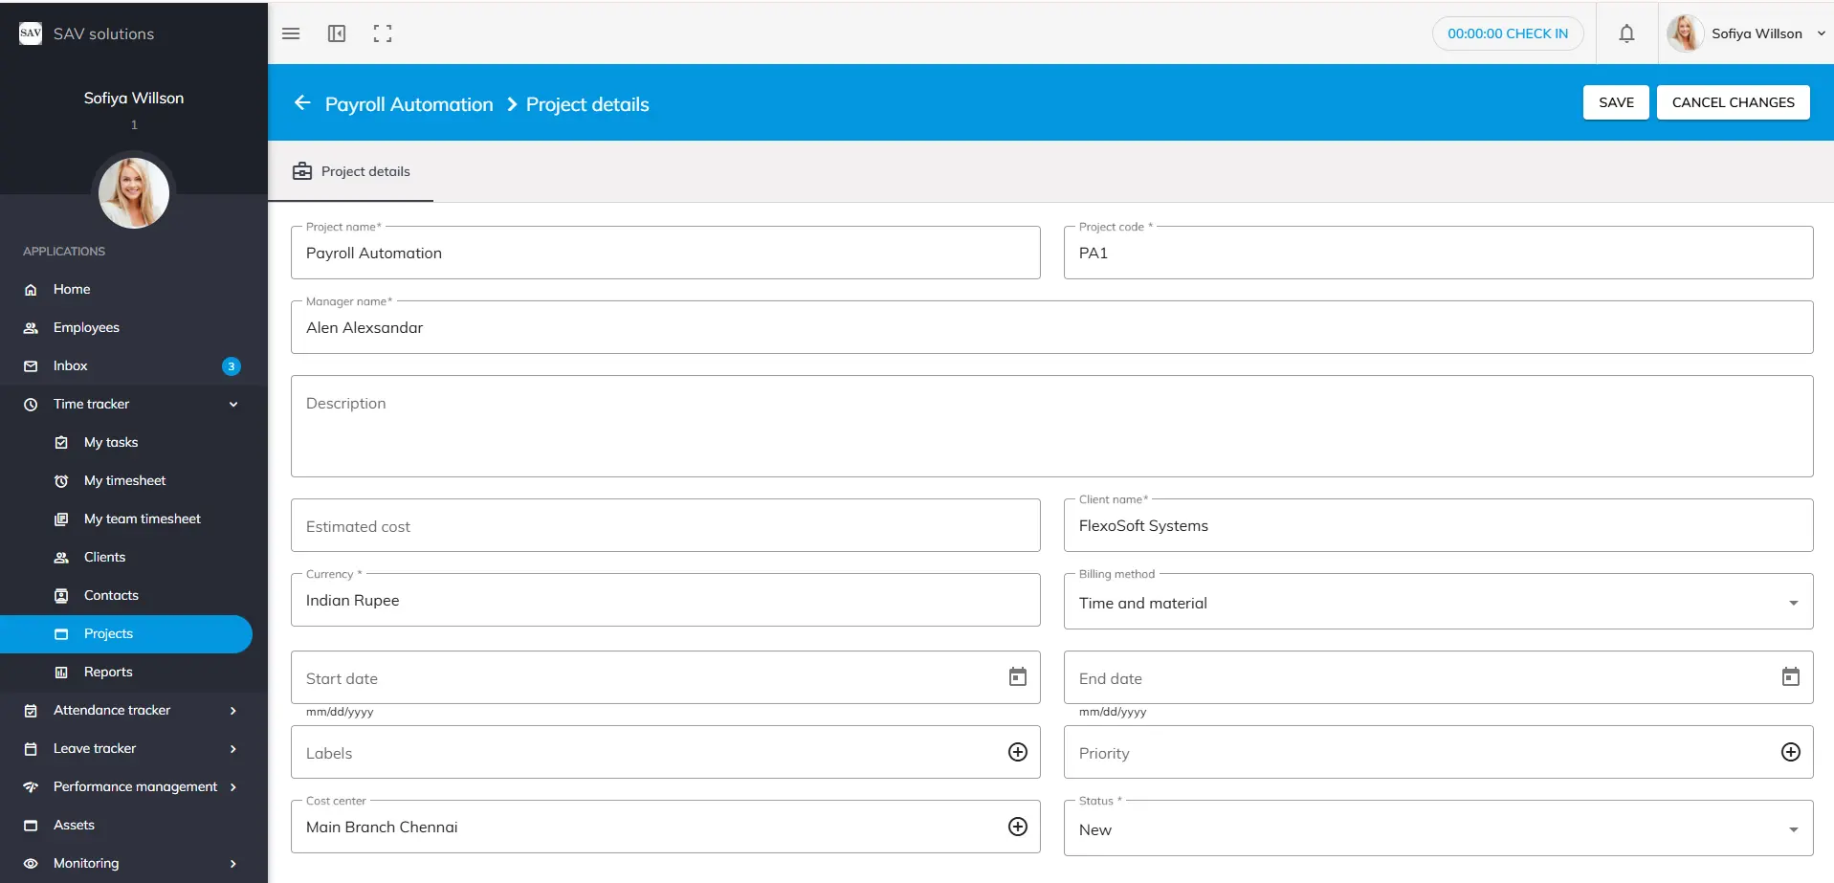The height and width of the screenshot is (883, 1834).
Task: Add a priority using the plus icon
Action: pyautogui.click(x=1791, y=753)
